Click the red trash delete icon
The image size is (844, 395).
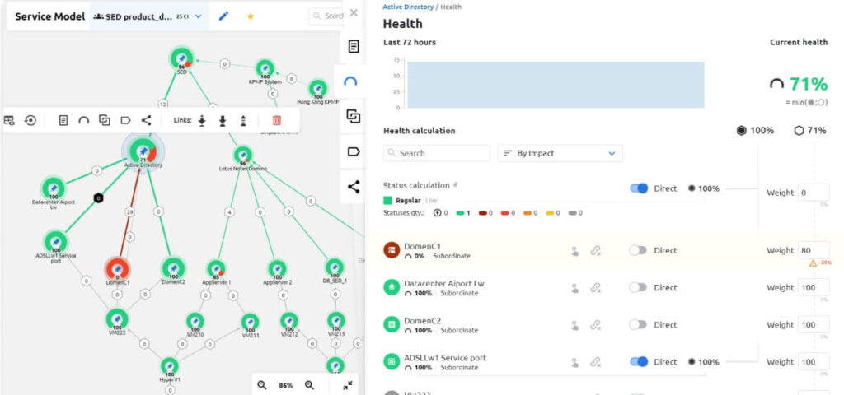(277, 120)
